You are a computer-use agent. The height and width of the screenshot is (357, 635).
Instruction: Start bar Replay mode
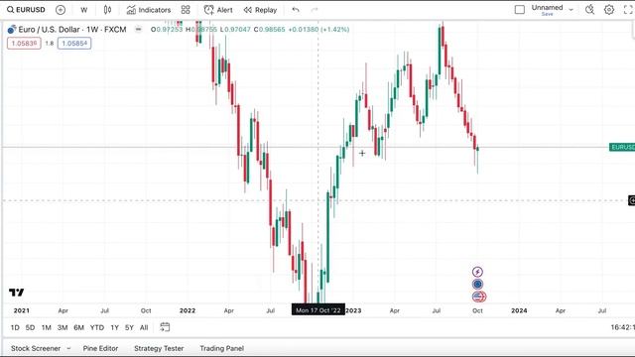(x=260, y=10)
